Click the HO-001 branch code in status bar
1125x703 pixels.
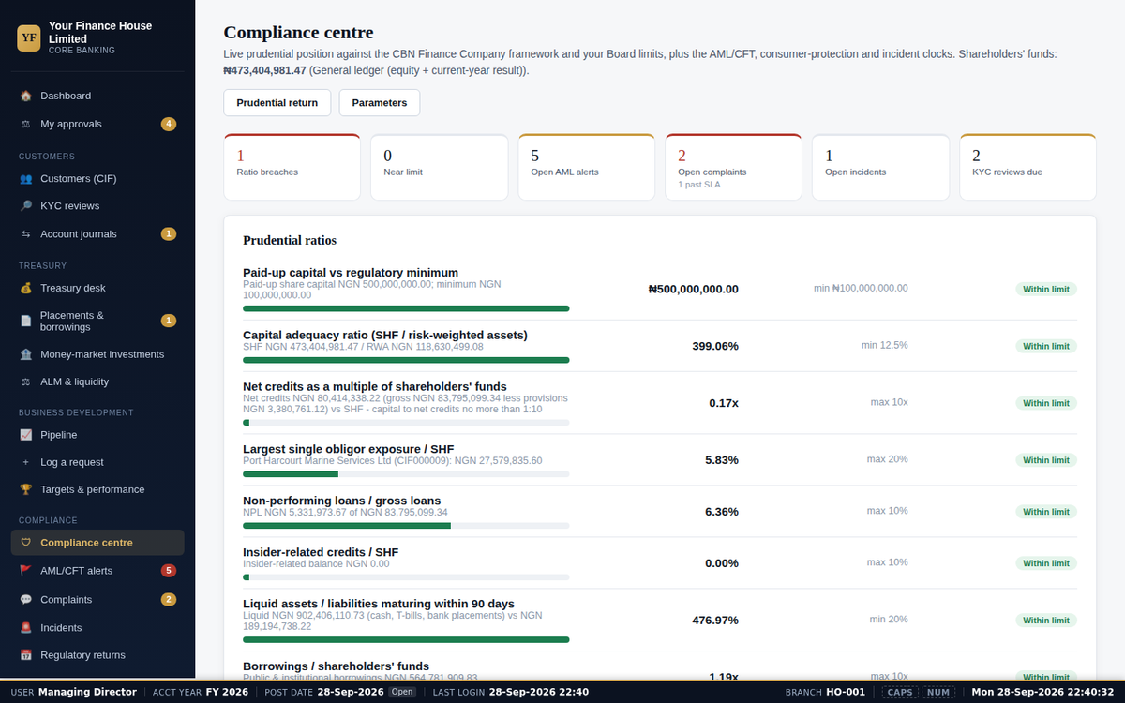tap(846, 692)
